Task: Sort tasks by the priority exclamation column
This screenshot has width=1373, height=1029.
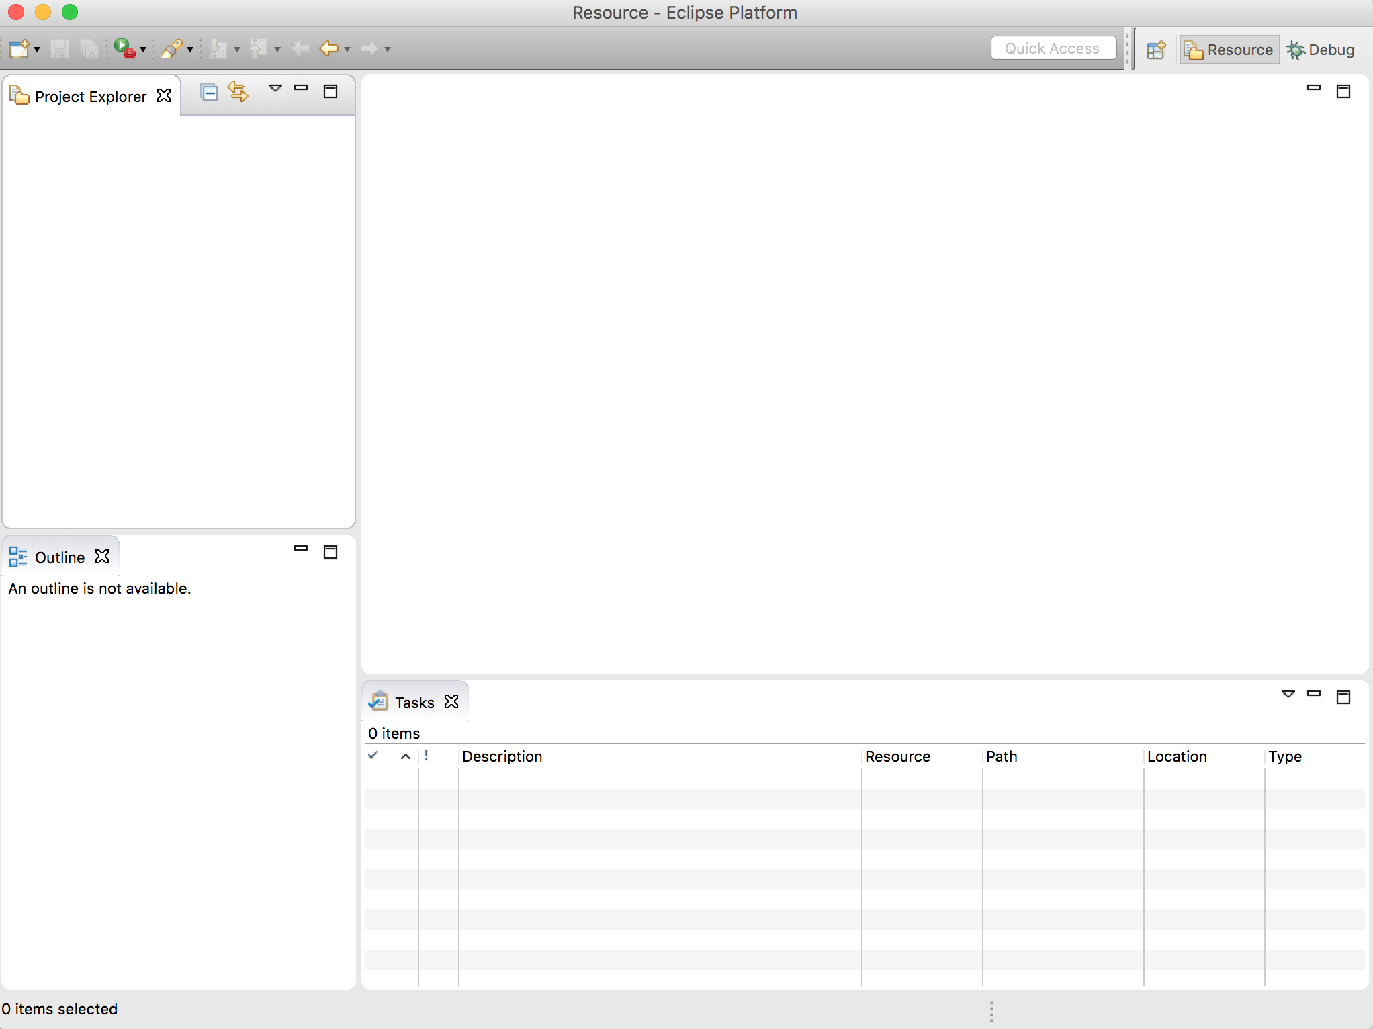Action: point(426,756)
